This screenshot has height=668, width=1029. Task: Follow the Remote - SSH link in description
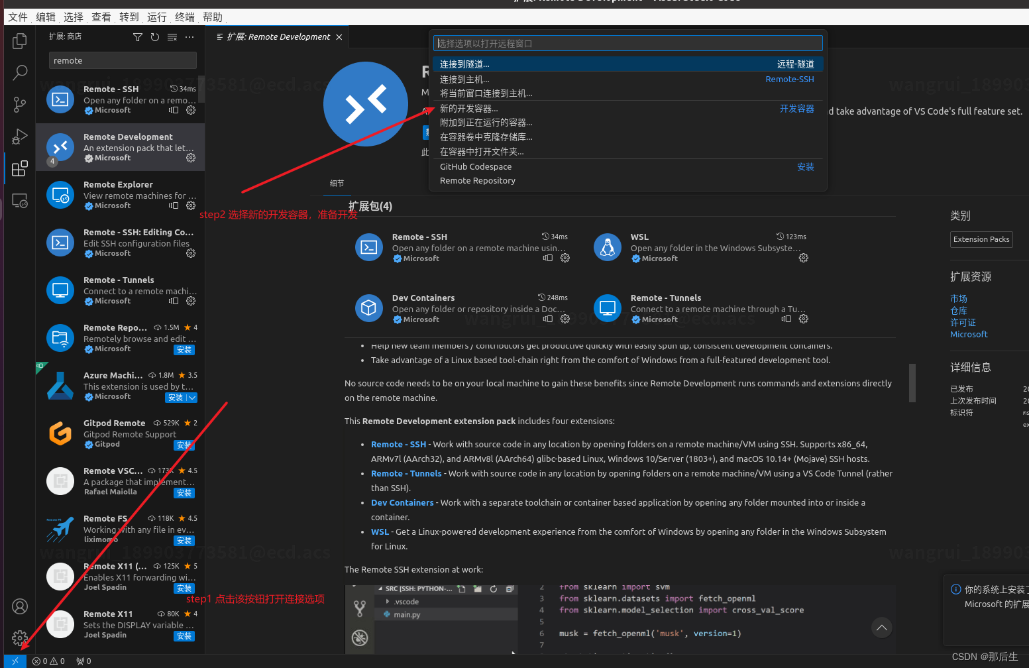[398, 445]
